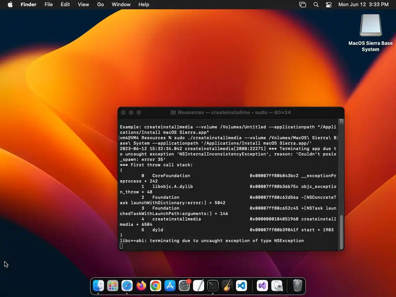Screen dimensions: 396x297
Task: Open the Window menu
Action: pos(121,5)
